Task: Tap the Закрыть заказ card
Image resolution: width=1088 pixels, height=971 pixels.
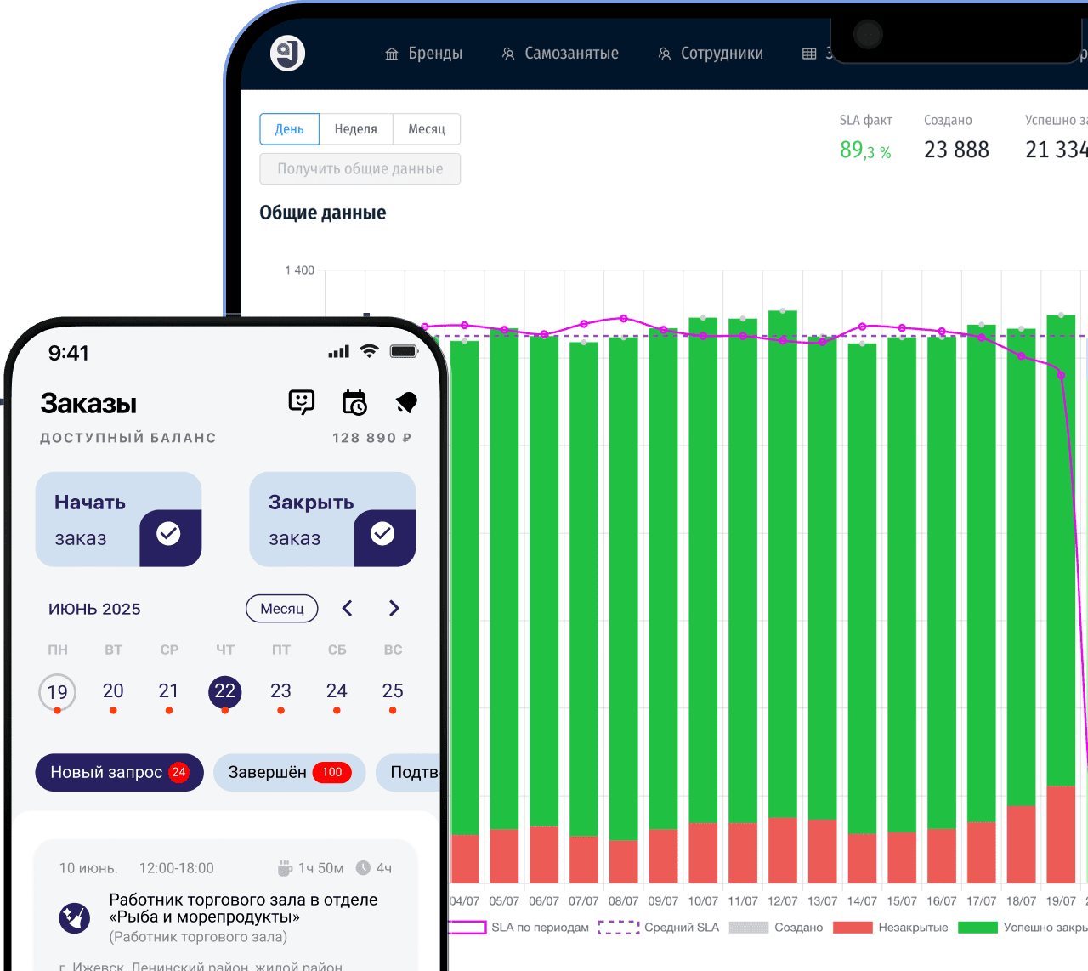Action: pos(332,520)
